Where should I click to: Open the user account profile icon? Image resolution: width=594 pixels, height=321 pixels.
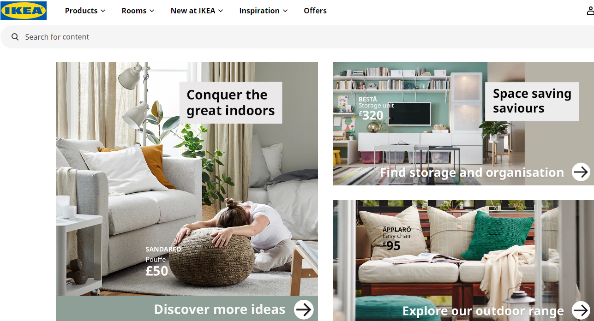pos(590,11)
